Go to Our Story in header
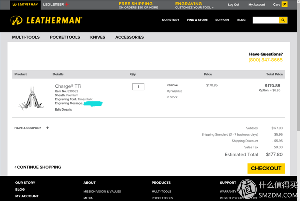Image resolution: width=300 pixels, height=201 pixels. (x=171, y=20)
